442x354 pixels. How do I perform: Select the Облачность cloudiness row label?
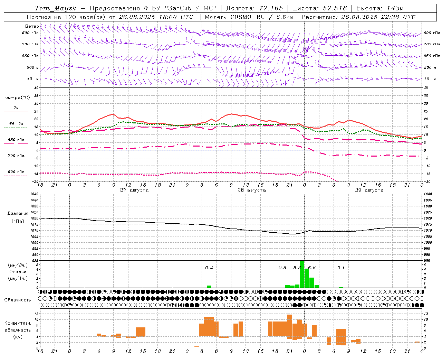tap(18, 300)
